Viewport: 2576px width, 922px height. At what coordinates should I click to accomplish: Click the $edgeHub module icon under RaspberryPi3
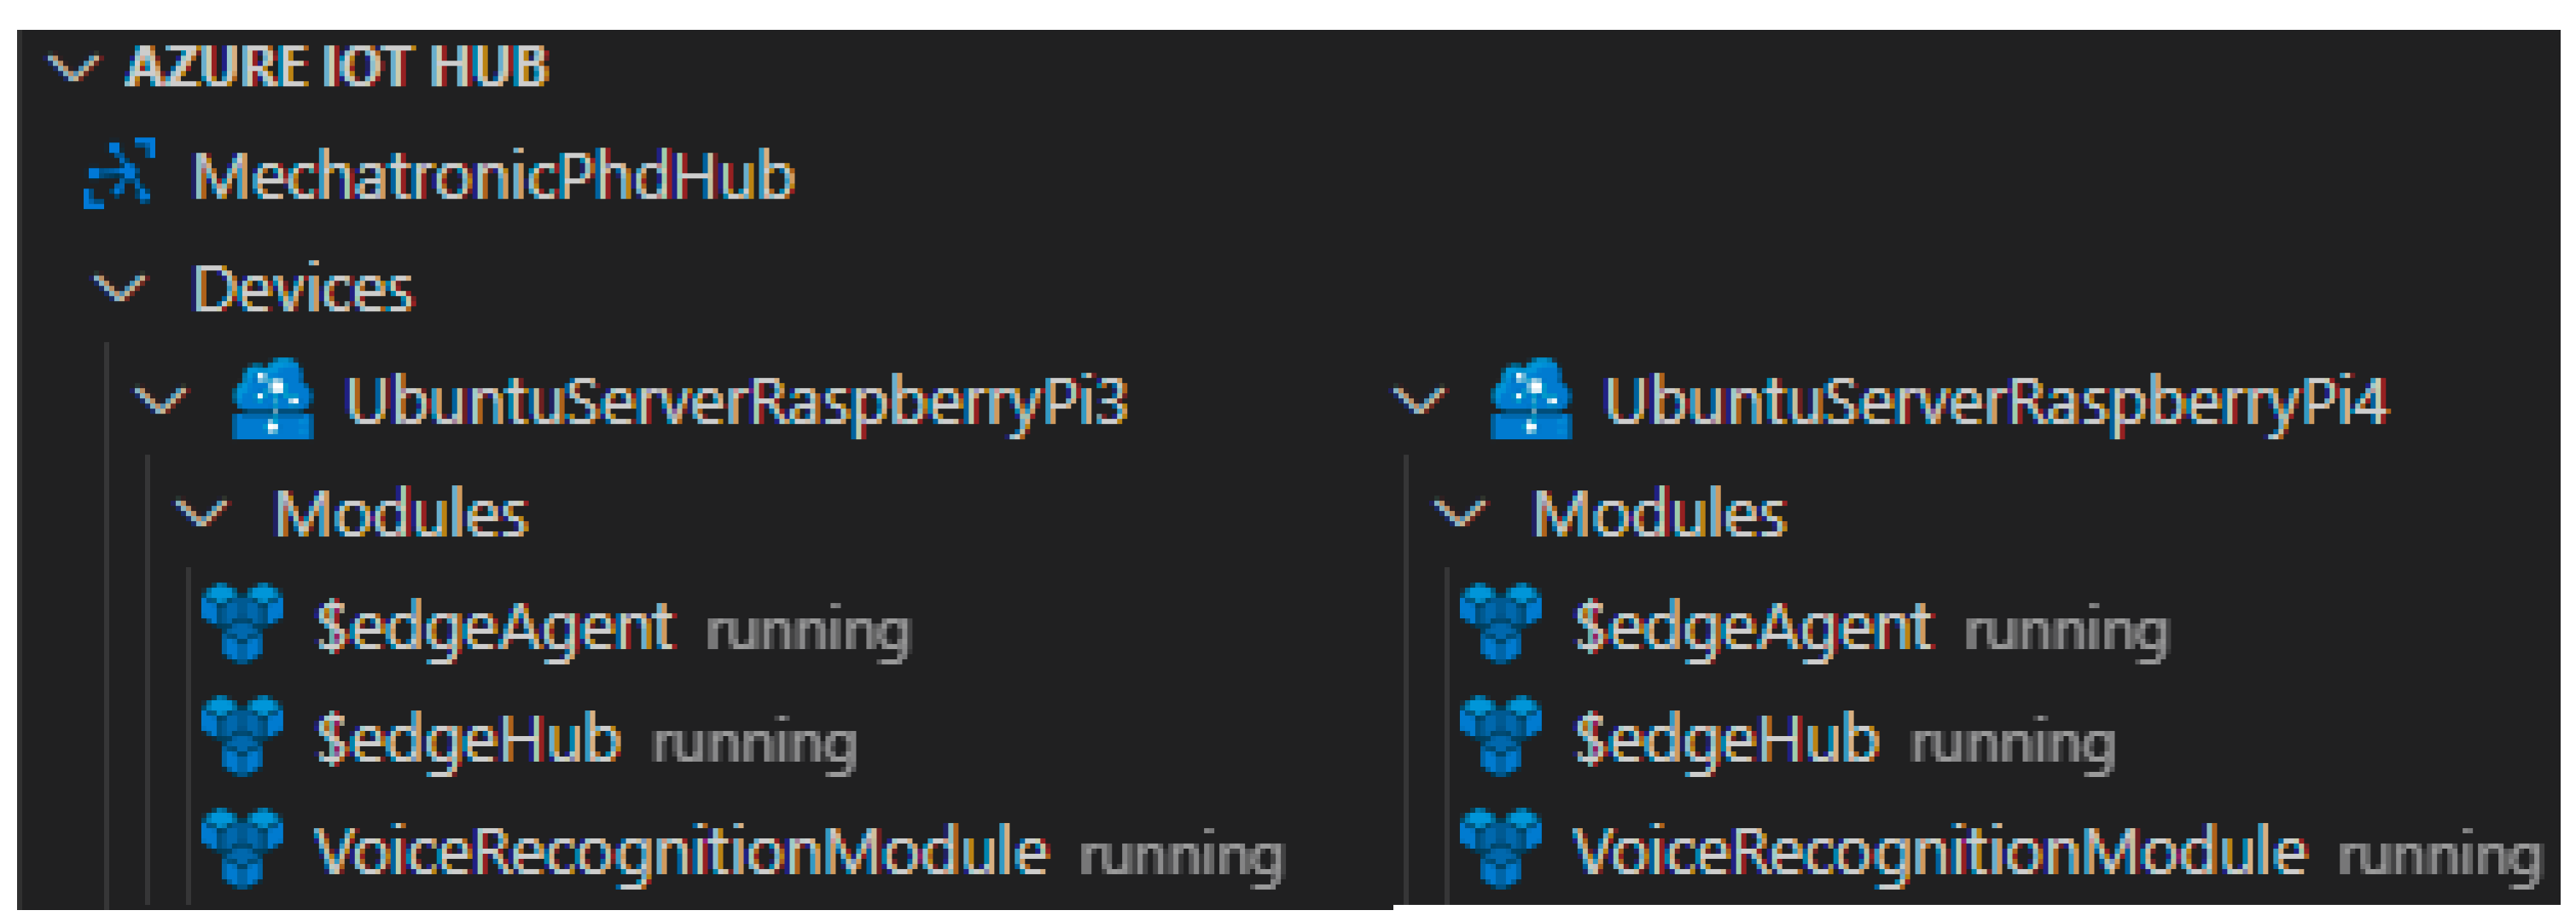coord(242,736)
